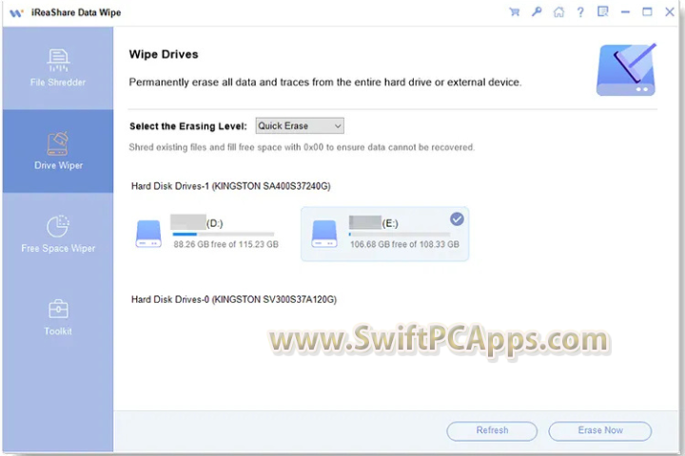Click the D: drive usage bar
Viewport: 685px width, 456px height.
pyautogui.click(x=224, y=235)
